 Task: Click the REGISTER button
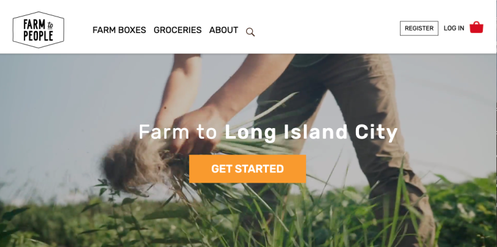click(x=419, y=28)
